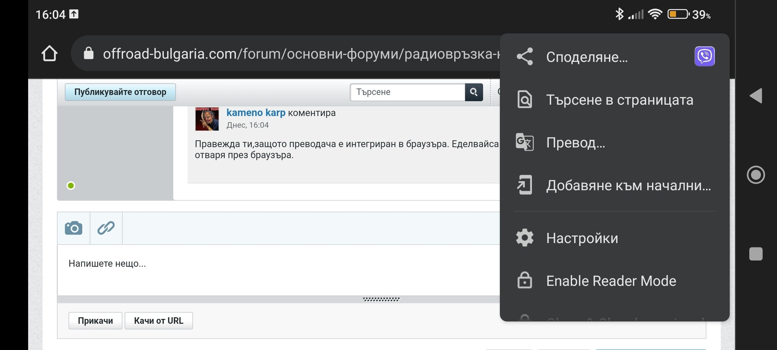This screenshot has height=350, width=777.
Task: Tap the Android back triangle button
Action: (x=755, y=96)
